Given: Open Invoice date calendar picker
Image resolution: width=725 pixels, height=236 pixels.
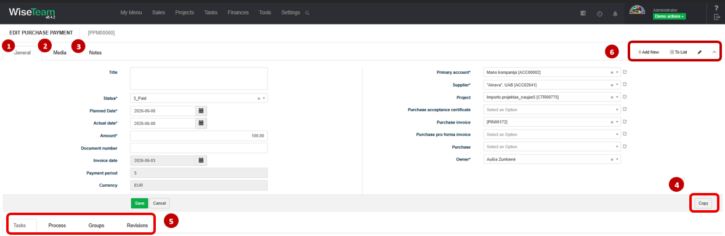Looking at the screenshot, I should pyautogui.click(x=201, y=160).
